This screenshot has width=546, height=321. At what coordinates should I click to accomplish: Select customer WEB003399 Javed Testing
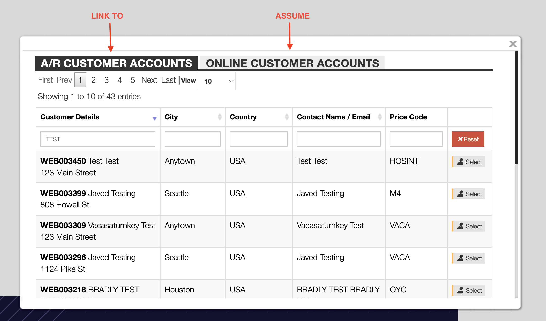click(x=469, y=194)
